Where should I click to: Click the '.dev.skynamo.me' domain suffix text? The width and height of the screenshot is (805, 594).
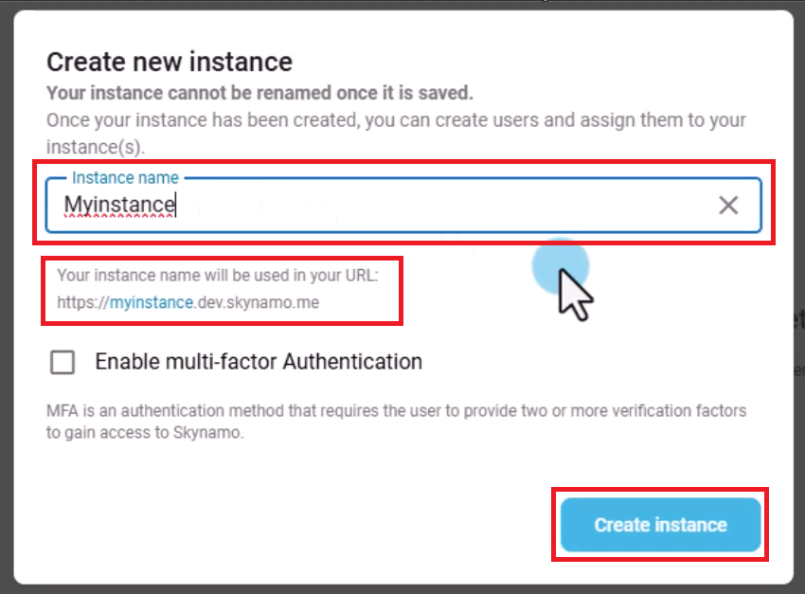(x=256, y=303)
